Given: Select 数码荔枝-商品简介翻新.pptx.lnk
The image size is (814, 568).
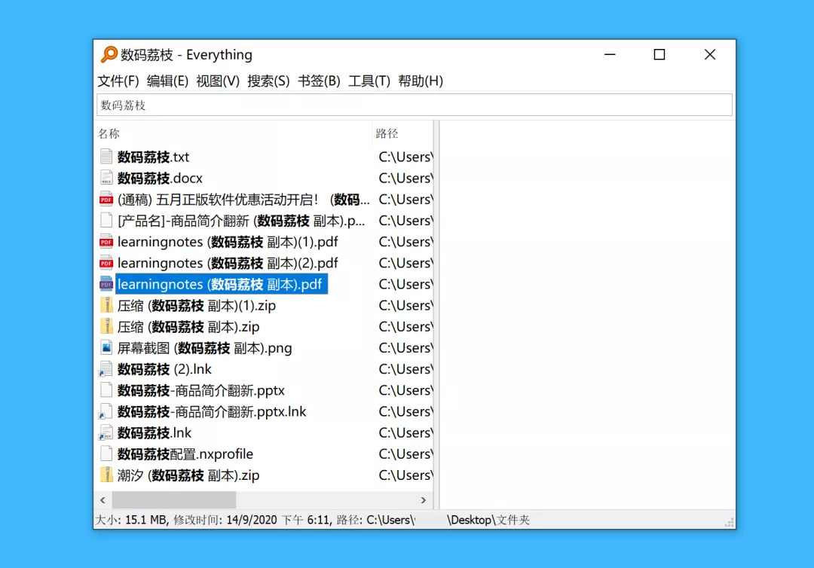Looking at the screenshot, I should click(211, 411).
